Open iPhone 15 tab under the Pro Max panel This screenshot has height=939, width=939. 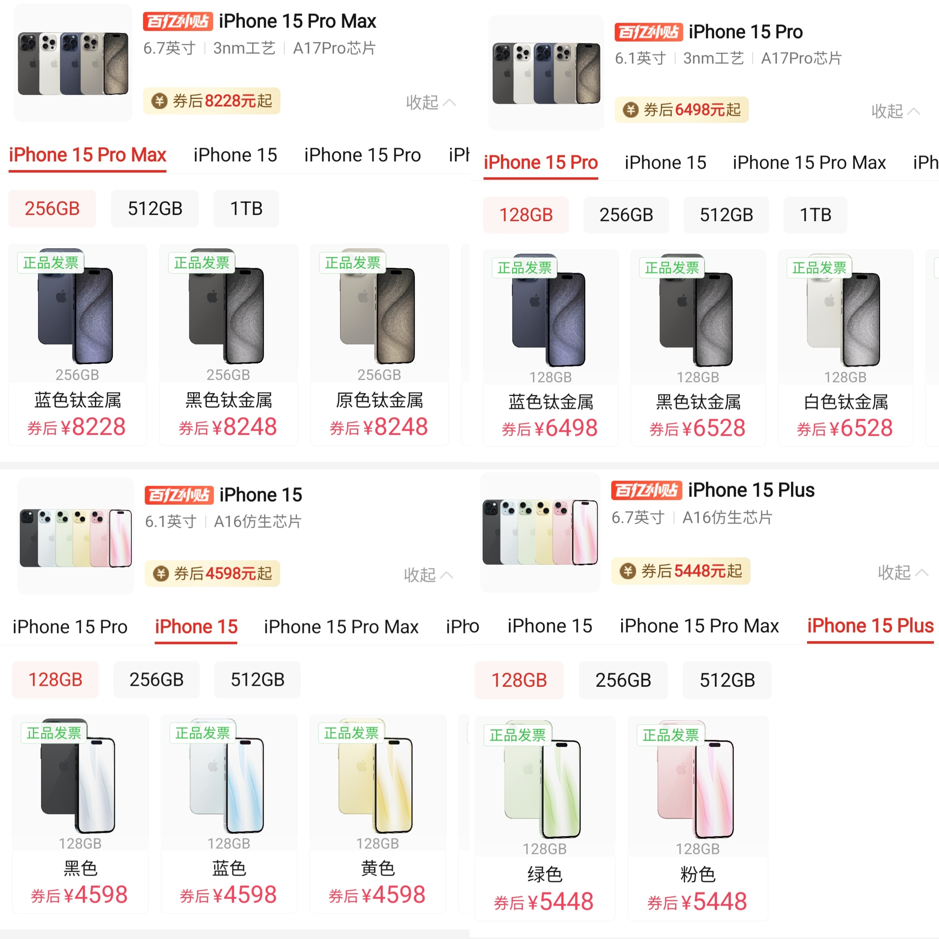click(235, 155)
